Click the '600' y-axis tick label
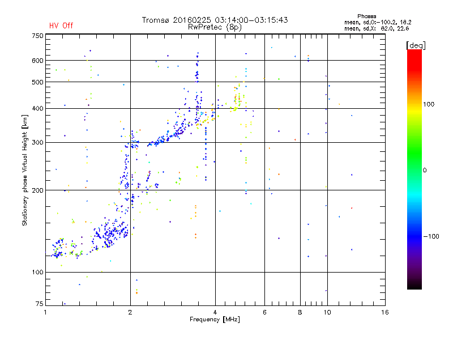453x340 pixels. pos(37,61)
